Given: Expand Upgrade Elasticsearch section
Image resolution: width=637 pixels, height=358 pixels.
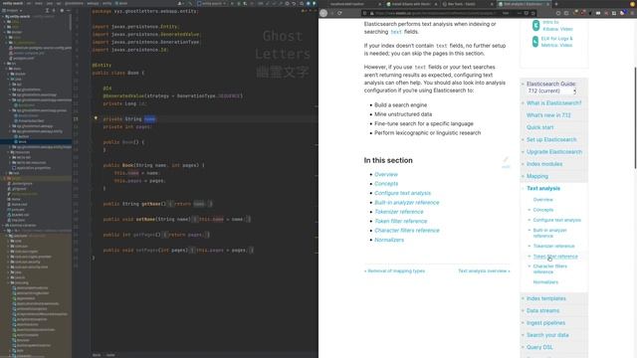Looking at the screenshot, I should [523, 152].
